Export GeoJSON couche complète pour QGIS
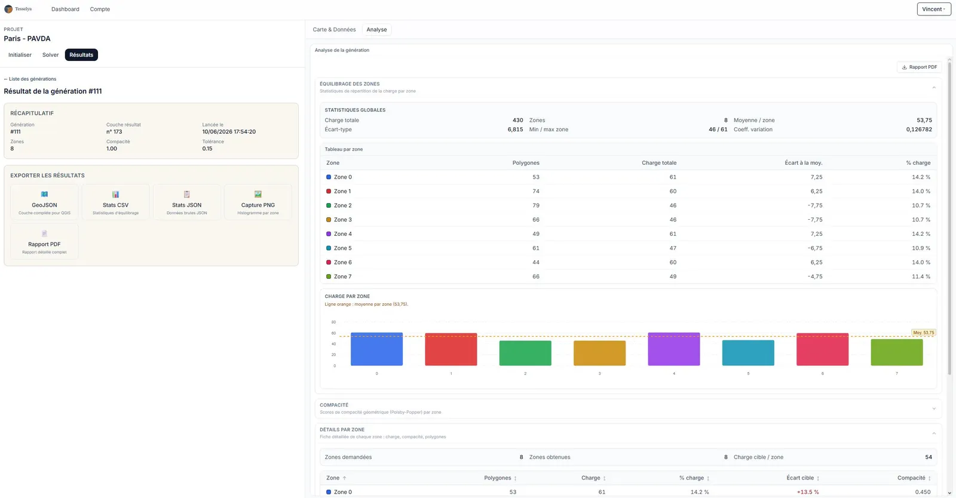 44,202
